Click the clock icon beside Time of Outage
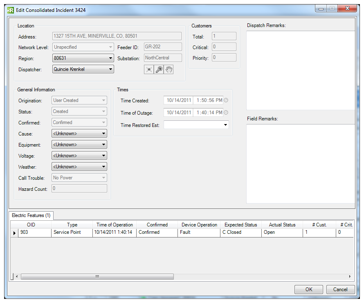Viewport: 364px width, 303px height. pyautogui.click(x=226, y=113)
